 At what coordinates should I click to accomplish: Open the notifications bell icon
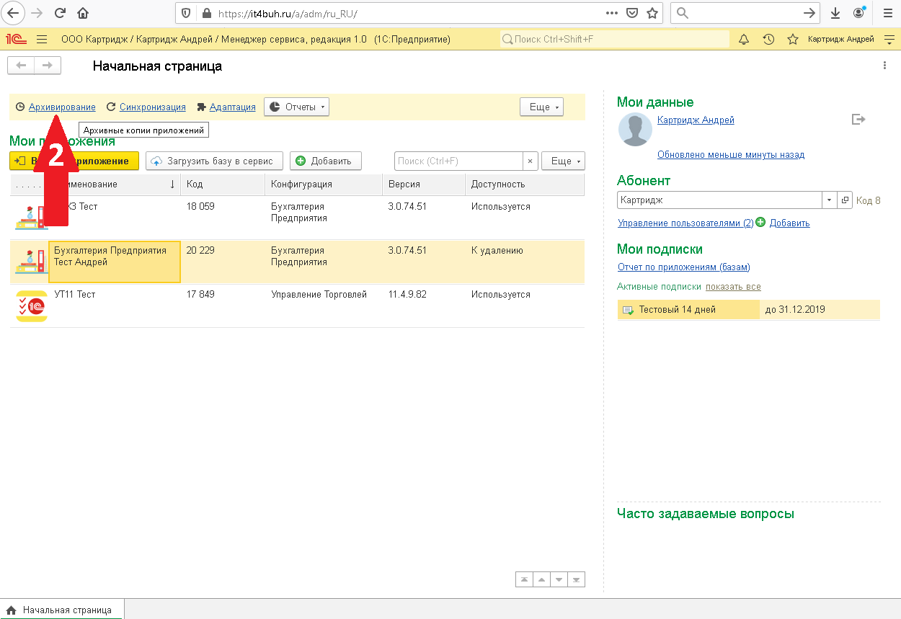pyautogui.click(x=744, y=40)
